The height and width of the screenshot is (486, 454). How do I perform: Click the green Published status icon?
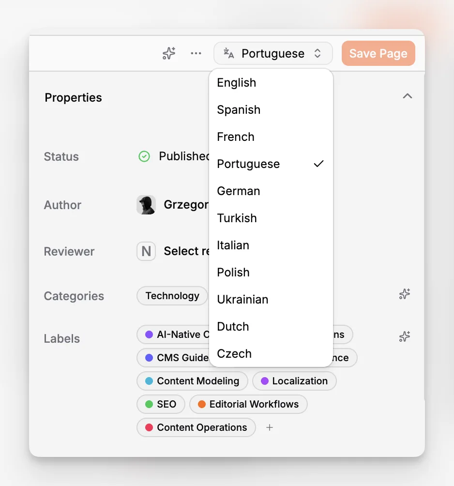click(144, 156)
